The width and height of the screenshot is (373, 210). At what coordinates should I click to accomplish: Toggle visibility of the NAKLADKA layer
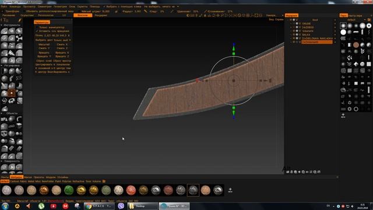pyautogui.click(x=294, y=38)
